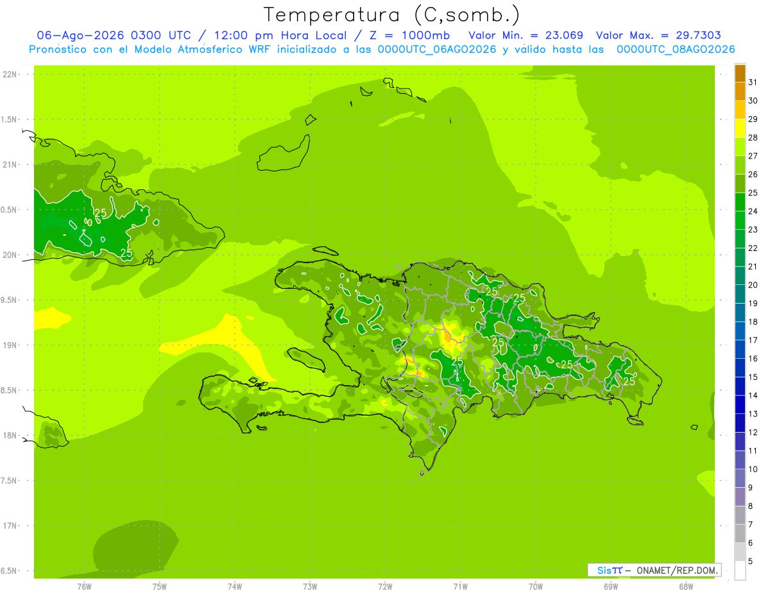Click the color bar value "30"
The image size is (770, 595).
753,101
